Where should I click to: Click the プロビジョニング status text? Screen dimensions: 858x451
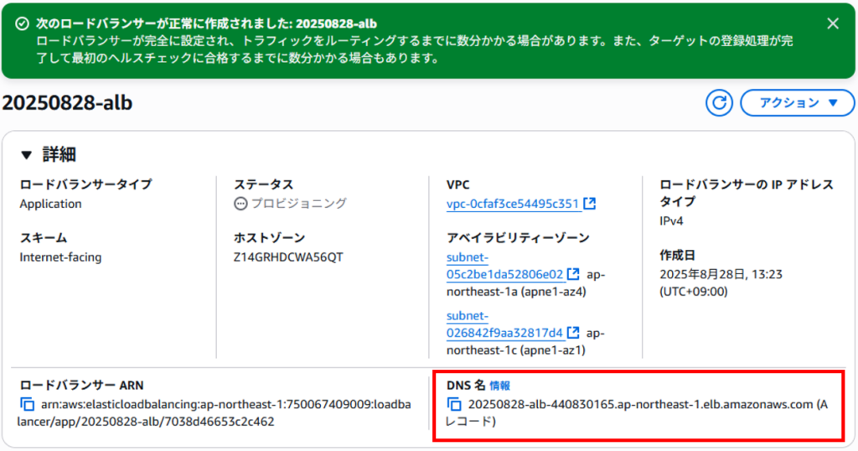[x=299, y=204]
